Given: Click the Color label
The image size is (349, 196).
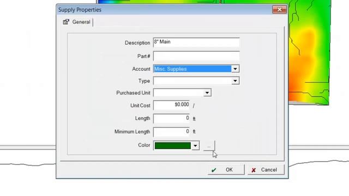Looking at the screenshot, I should 144,145.
